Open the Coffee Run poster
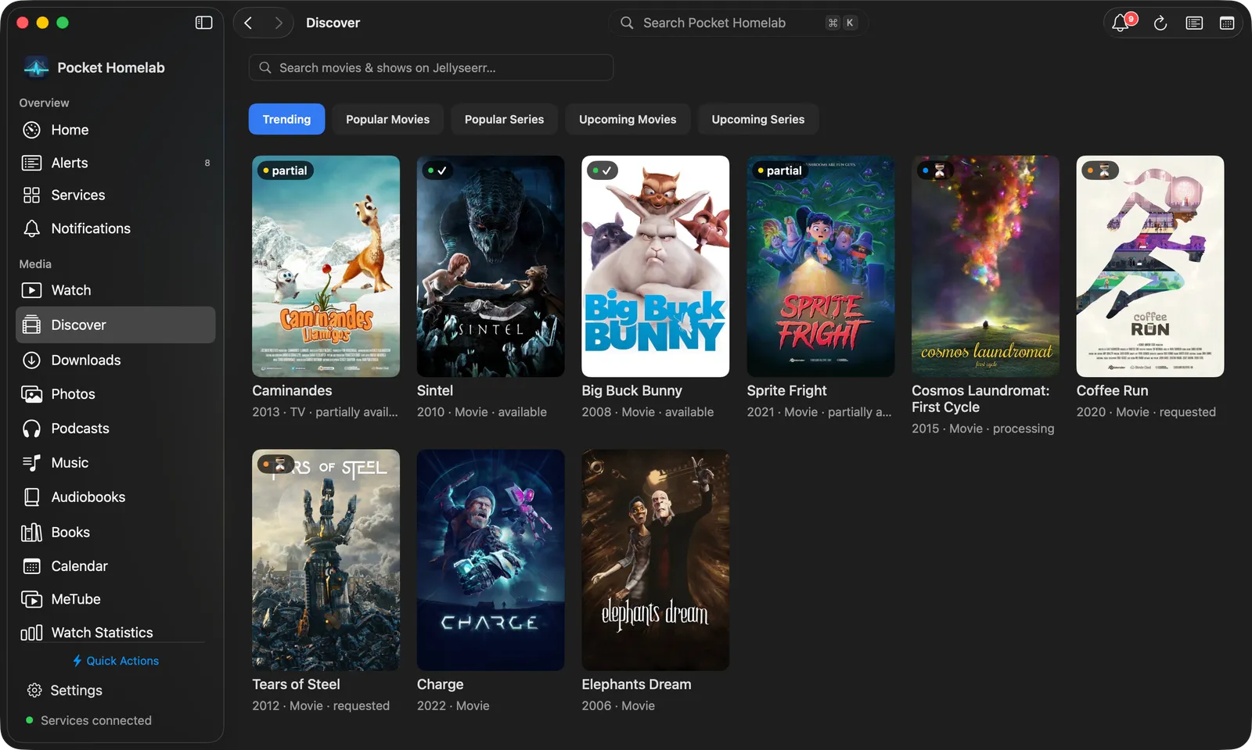1252x750 pixels. click(1150, 266)
